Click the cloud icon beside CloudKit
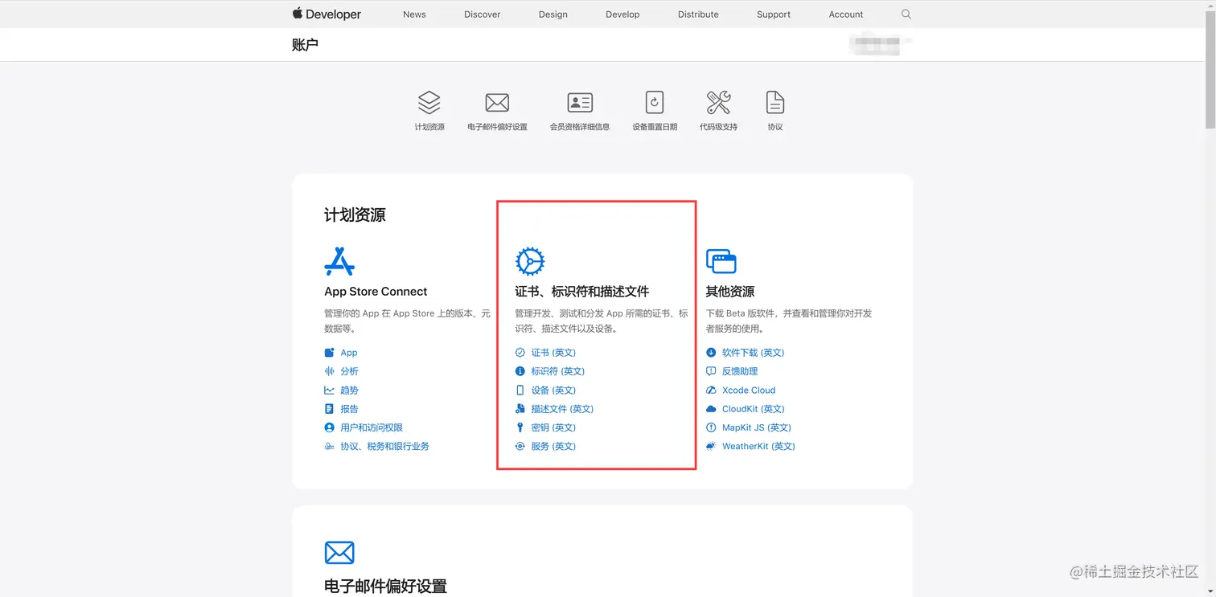Screen dimensions: 1216x597 tap(711, 409)
